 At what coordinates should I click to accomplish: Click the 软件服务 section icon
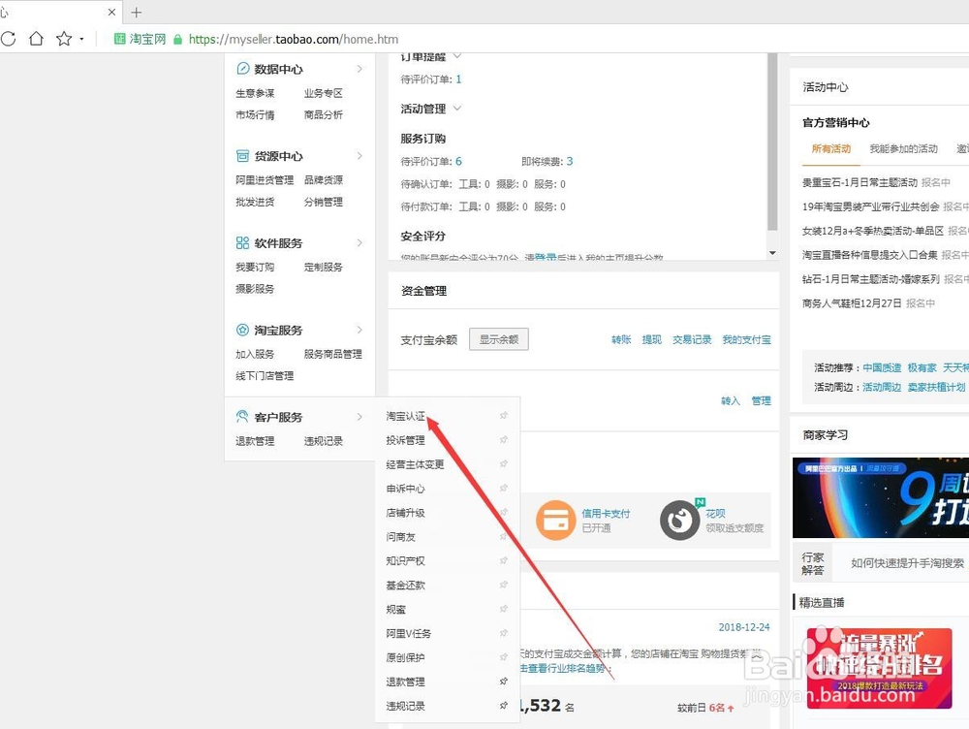click(243, 243)
